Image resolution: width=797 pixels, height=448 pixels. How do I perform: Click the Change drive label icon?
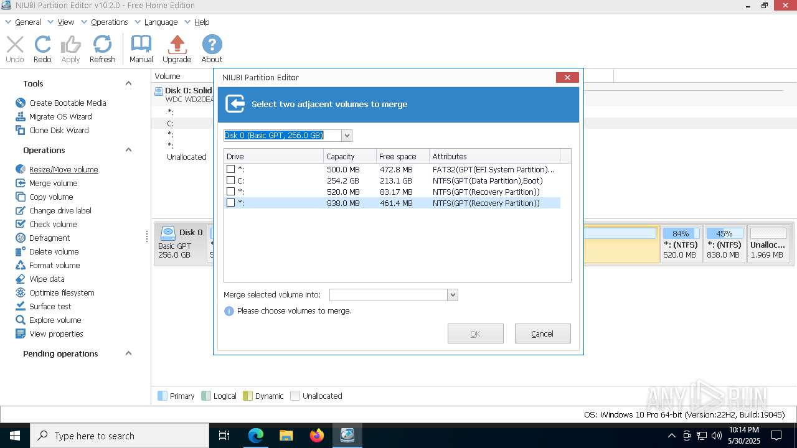coord(21,210)
